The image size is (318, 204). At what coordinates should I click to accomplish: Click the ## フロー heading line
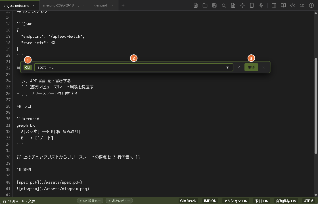pyautogui.click(x=26, y=106)
